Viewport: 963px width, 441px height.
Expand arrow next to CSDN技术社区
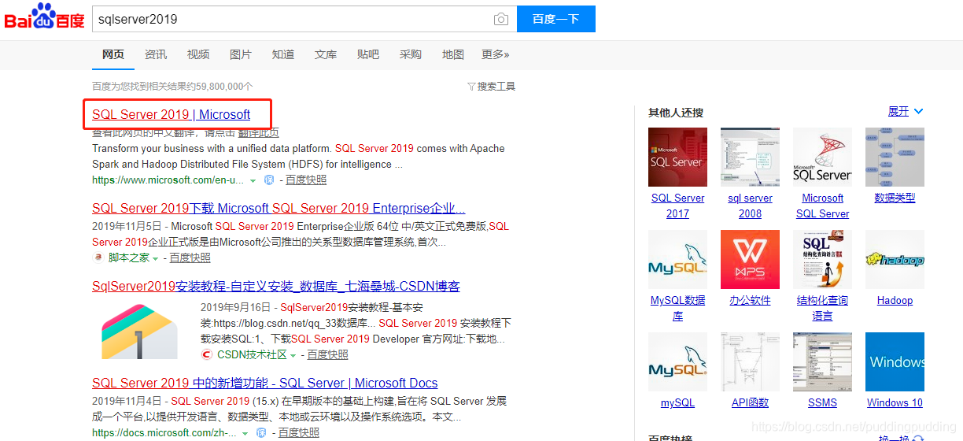point(293,356)
